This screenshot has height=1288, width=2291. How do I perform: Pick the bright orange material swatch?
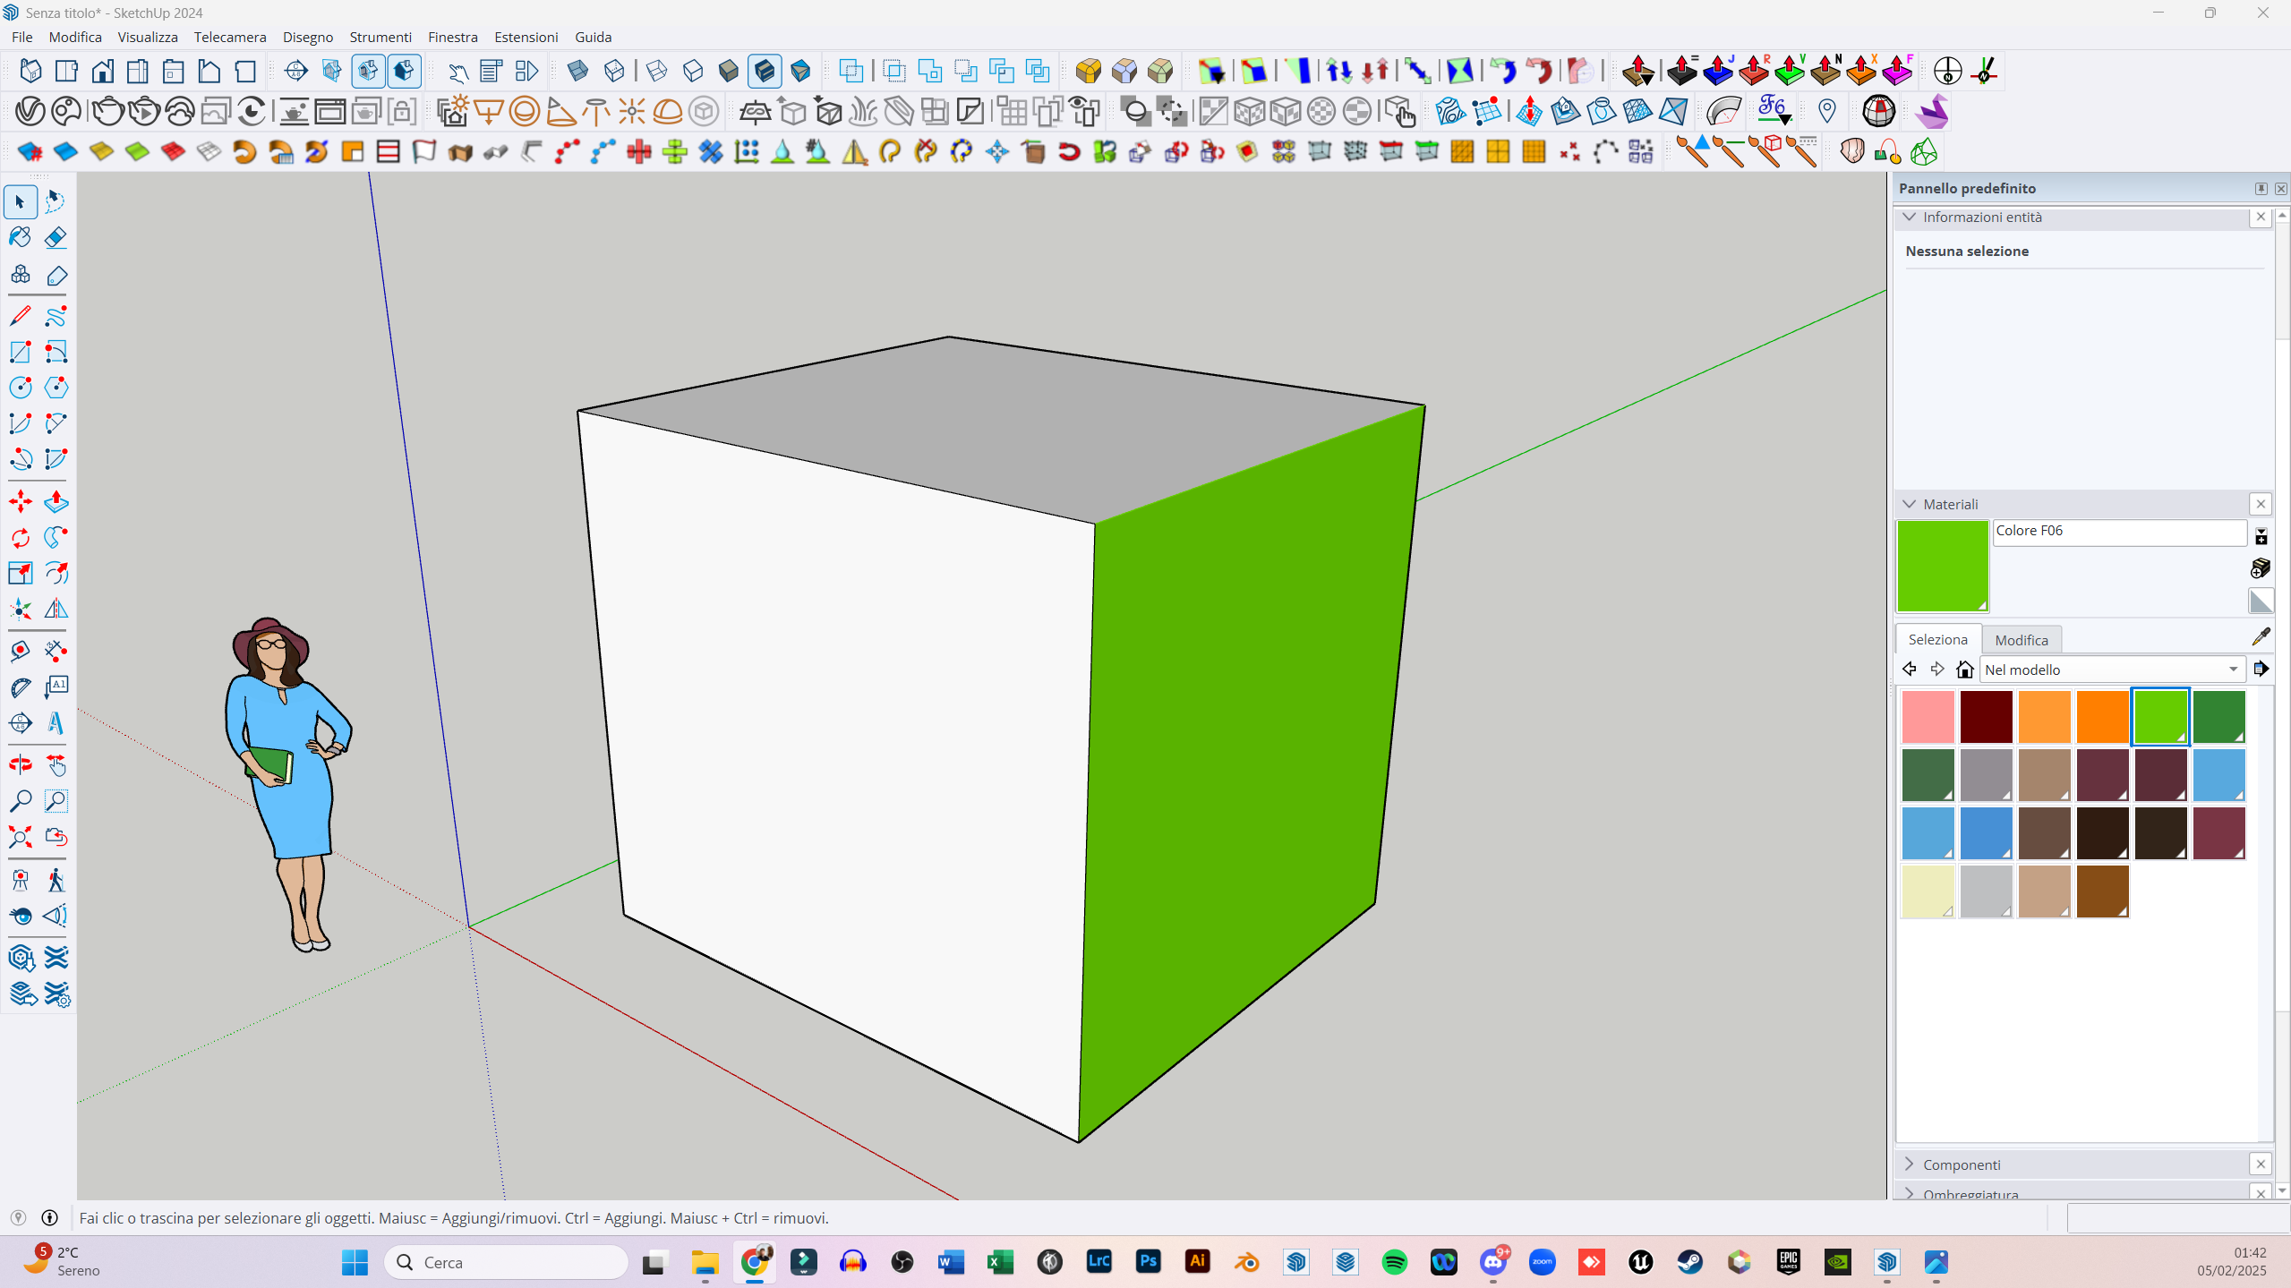click(2102, 716)
